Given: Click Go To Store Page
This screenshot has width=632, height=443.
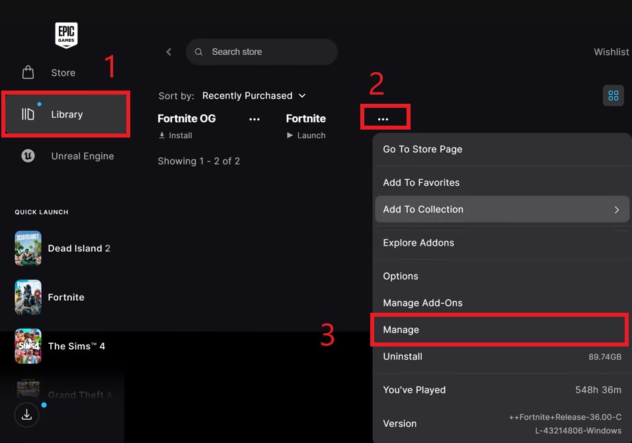Looking at the screenshot, I should click(422, 149).
